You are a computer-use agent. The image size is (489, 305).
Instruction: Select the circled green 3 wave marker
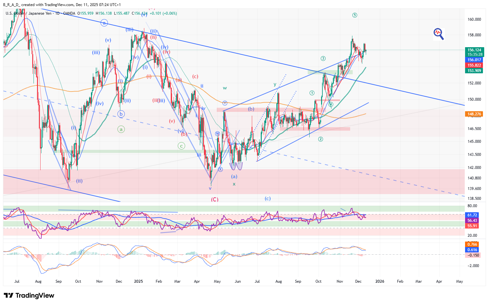[323, 58]
